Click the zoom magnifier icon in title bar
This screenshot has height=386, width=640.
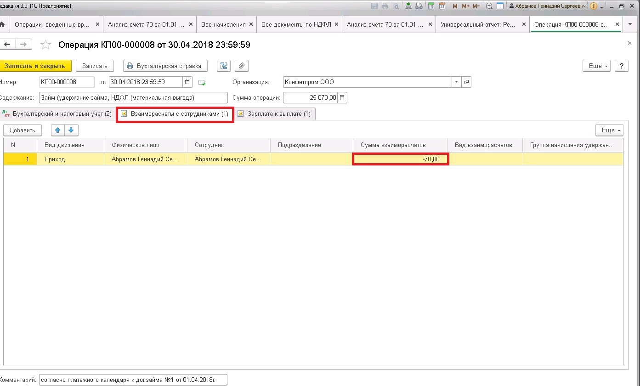coord(489,6)
